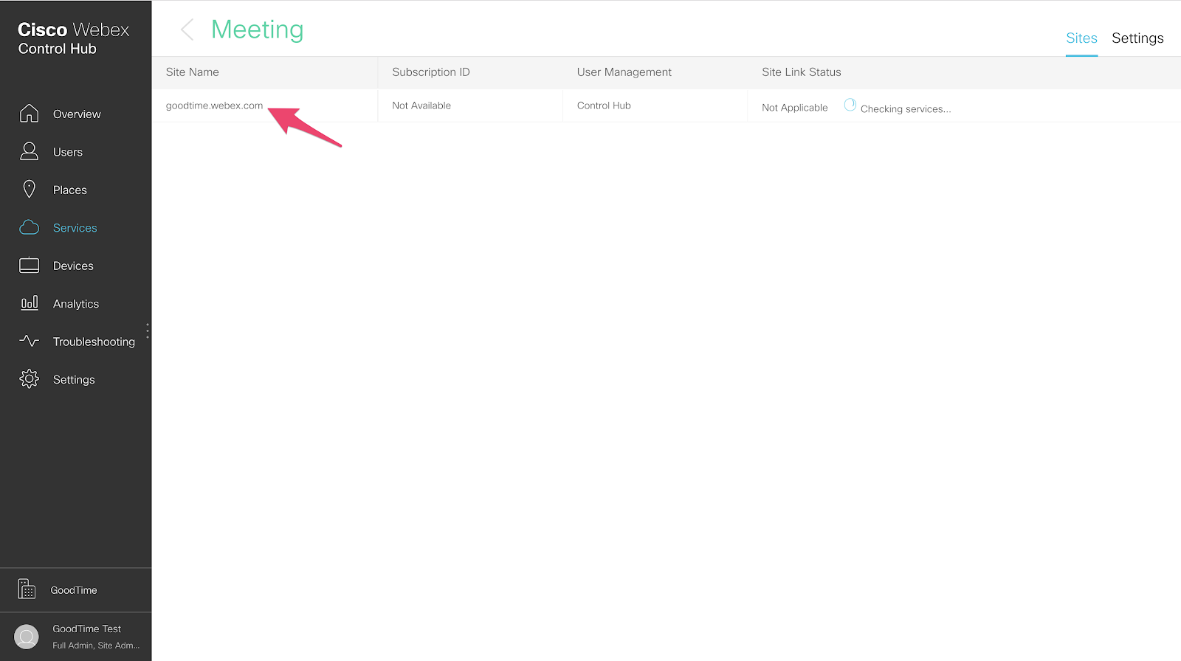Click the Troubleshooting pulse icon
Image resolution: width=1181 pixels, height=661 pixels.
(x=29, y=341)
